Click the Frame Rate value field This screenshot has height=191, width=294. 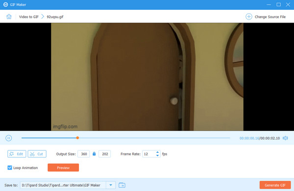[149, 154]
